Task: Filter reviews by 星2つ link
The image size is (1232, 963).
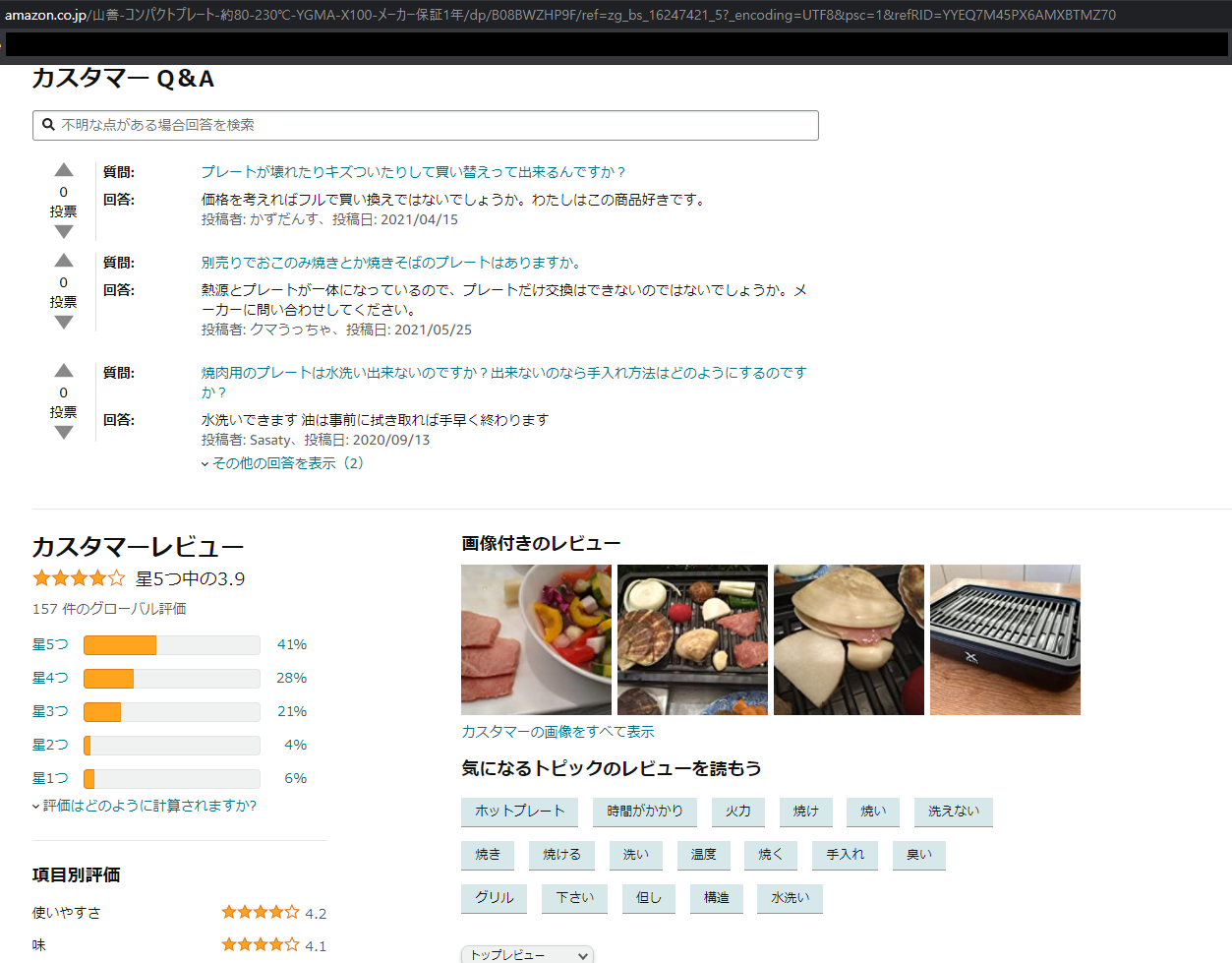Action: (50, 745)
